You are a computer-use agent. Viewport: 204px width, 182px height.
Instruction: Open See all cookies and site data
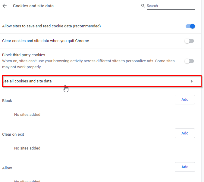[102, 81]
